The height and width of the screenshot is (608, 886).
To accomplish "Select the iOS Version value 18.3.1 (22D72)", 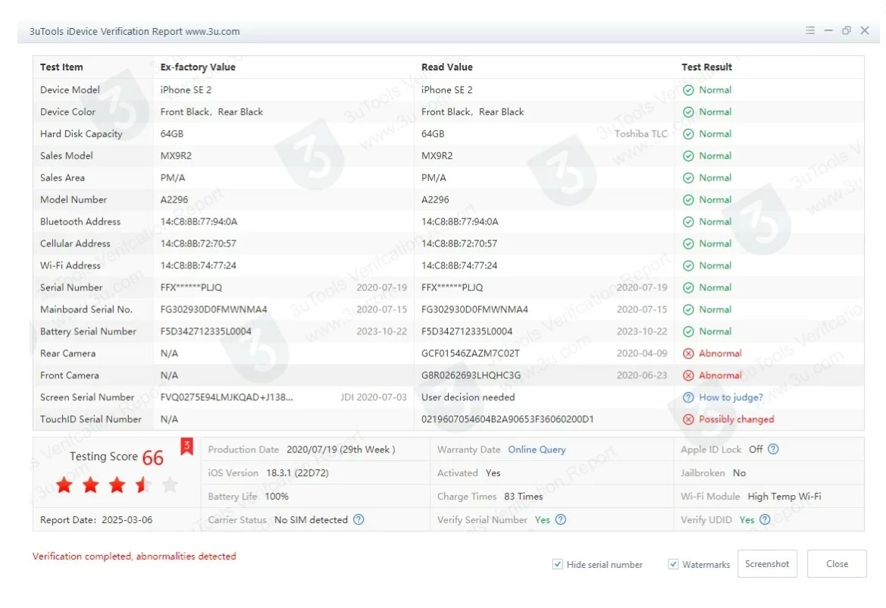I will point(297,473).
